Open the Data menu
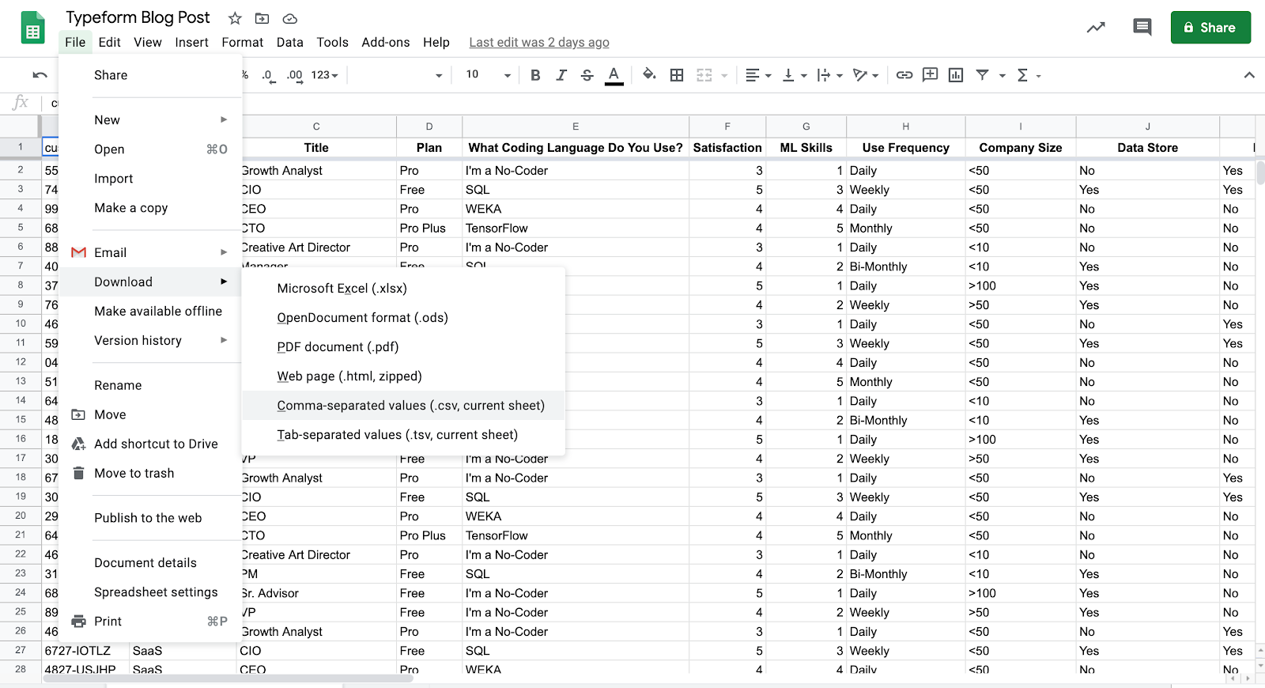Image resolution: width=1265 pixels, height=688 pixels. (x=290, y=43)
